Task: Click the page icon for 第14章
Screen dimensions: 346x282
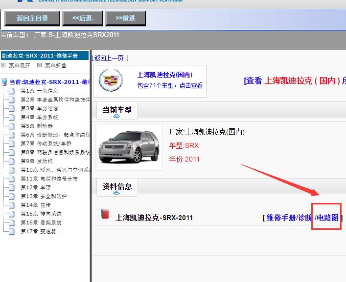Action: pos(12,205)
